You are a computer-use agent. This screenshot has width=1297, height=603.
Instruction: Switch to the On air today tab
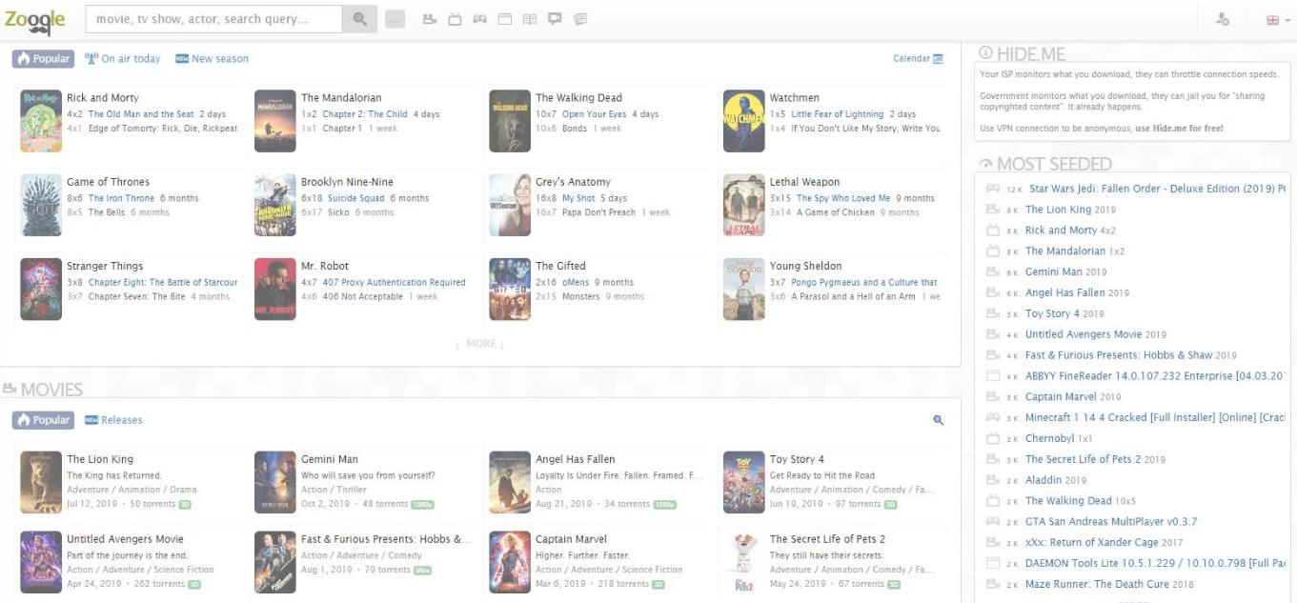pos(122,58)
